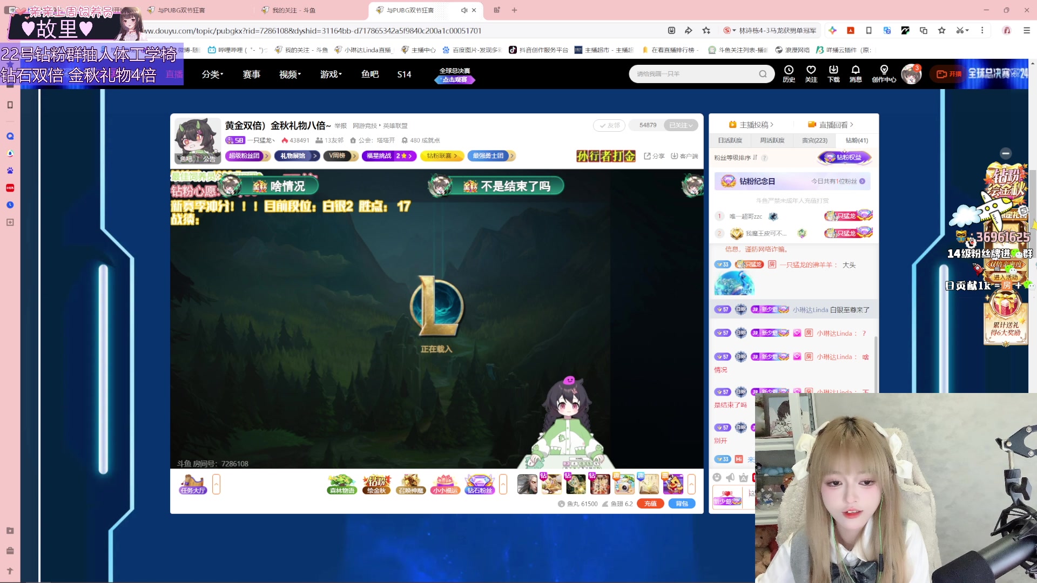Open a new browser tab
The height and width of the screenshot is (583, 1037).
514,10
